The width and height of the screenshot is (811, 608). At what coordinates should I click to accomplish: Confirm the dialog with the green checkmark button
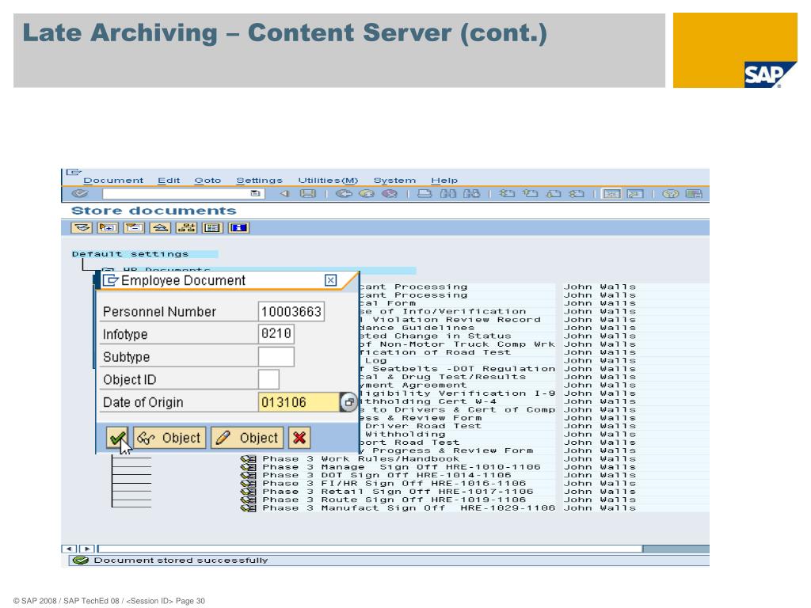pyautogui.click(x=117, y=438)
